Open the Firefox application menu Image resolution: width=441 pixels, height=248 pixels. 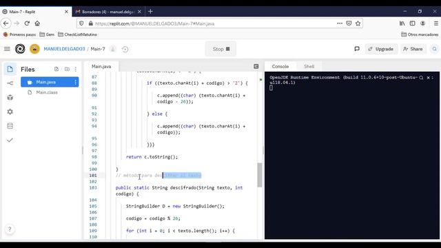click(x=435, y=23)
